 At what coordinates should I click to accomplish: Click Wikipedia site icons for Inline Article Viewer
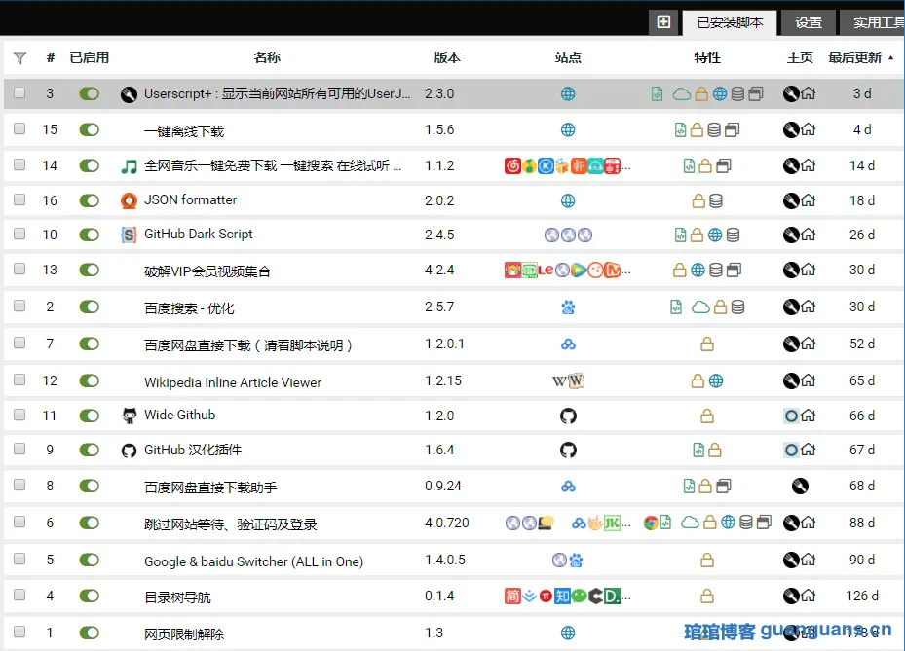pos(569,381)
